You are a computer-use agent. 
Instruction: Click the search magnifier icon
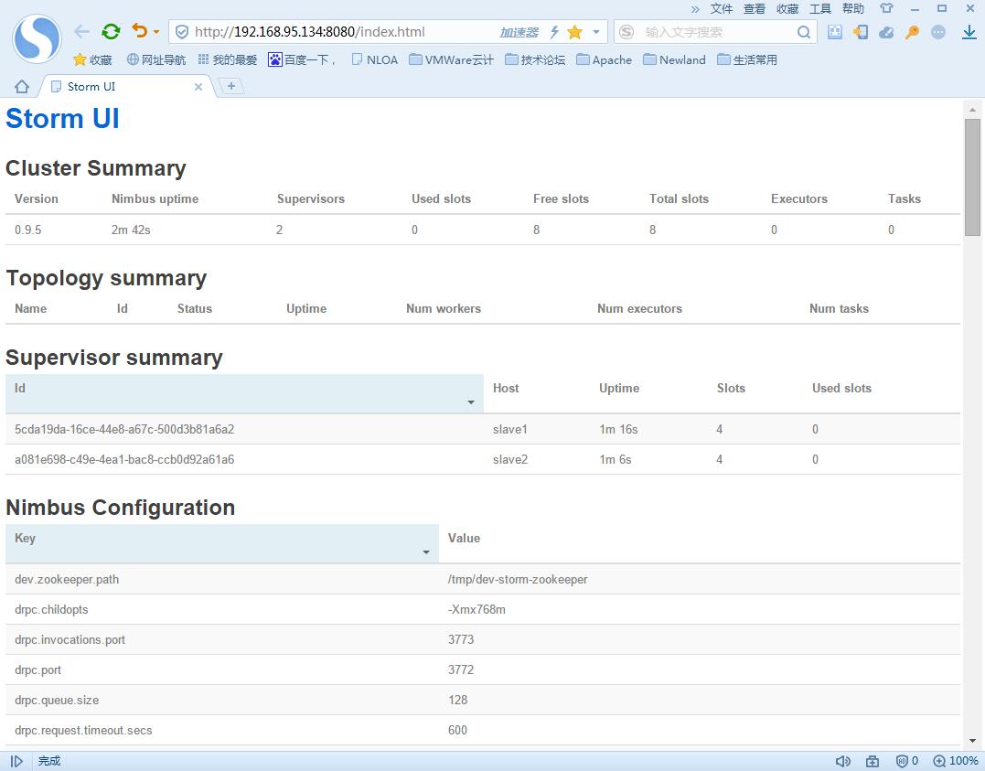pos(803,32)
